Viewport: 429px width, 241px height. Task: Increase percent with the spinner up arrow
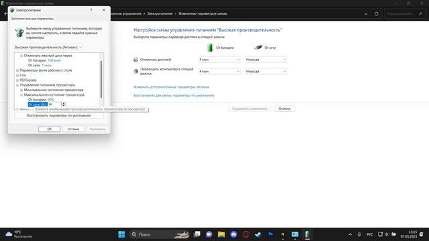[64, 103]
